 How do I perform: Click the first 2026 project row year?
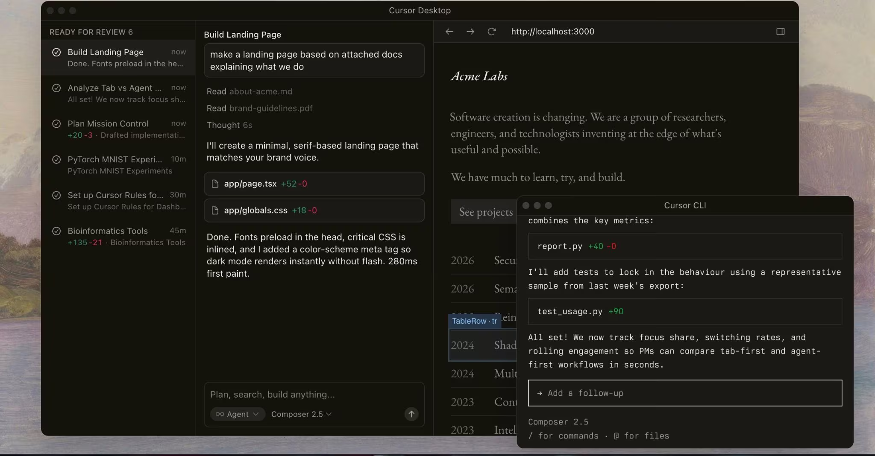(x=462, y=260)
